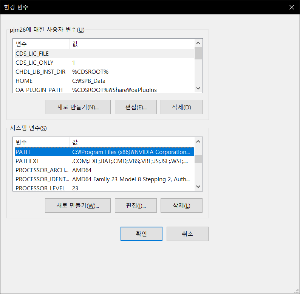Click scrollbar thumb in user variables list
This screenshot has height=294, width=300.
click(x=198, y=53)
